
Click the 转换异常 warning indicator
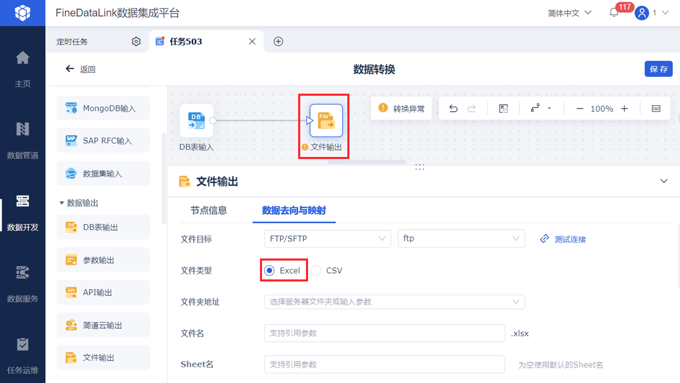click(401, 108)
